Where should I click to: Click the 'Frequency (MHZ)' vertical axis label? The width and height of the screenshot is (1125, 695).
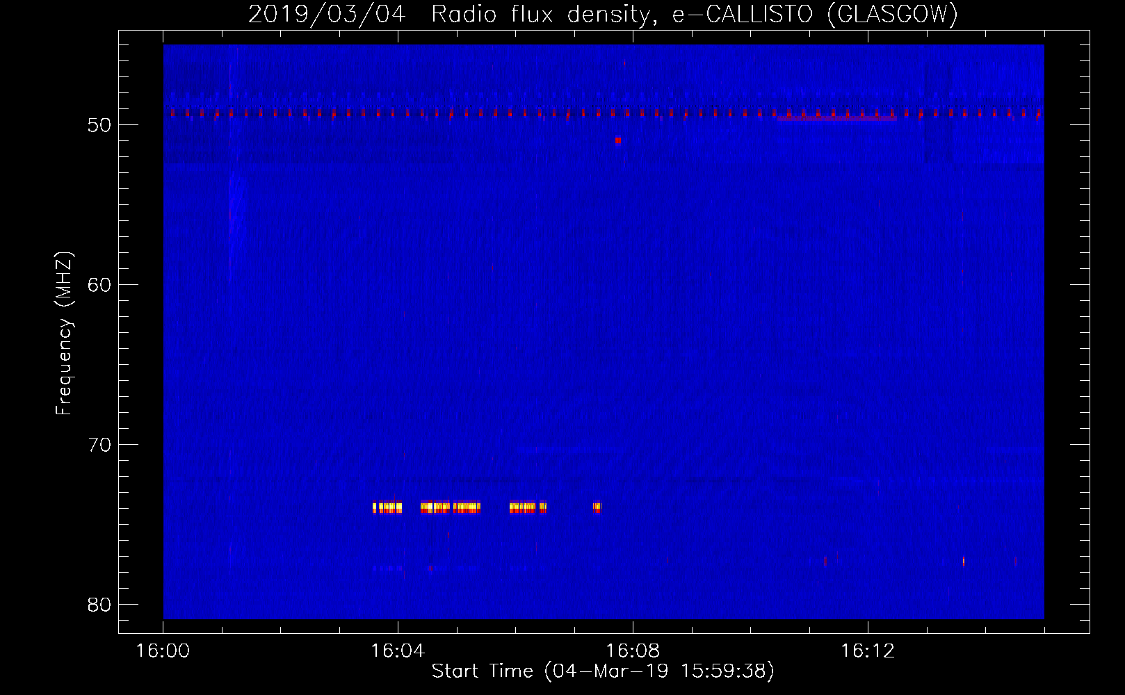pyautogui.click(x=64, y=334)
